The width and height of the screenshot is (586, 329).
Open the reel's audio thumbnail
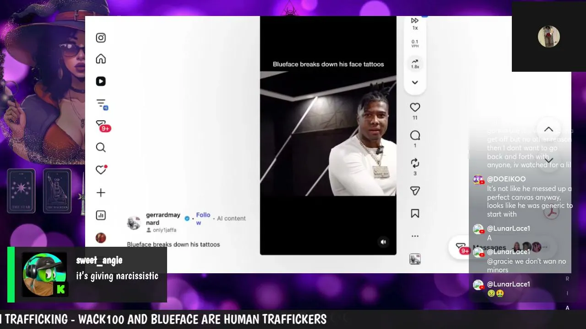[415, 259]
